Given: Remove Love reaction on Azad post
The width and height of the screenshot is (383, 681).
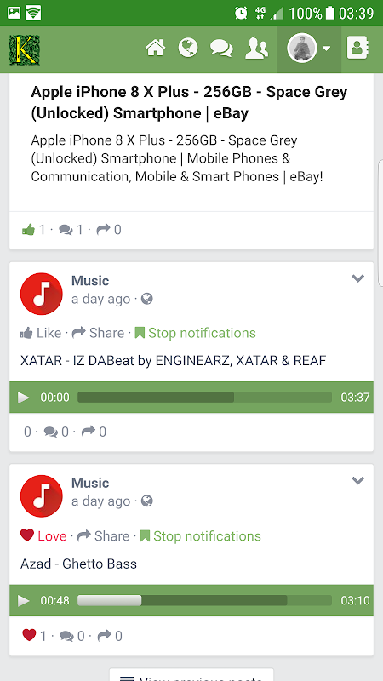Looking at the screenshot, I should click(x=43, y=536).
